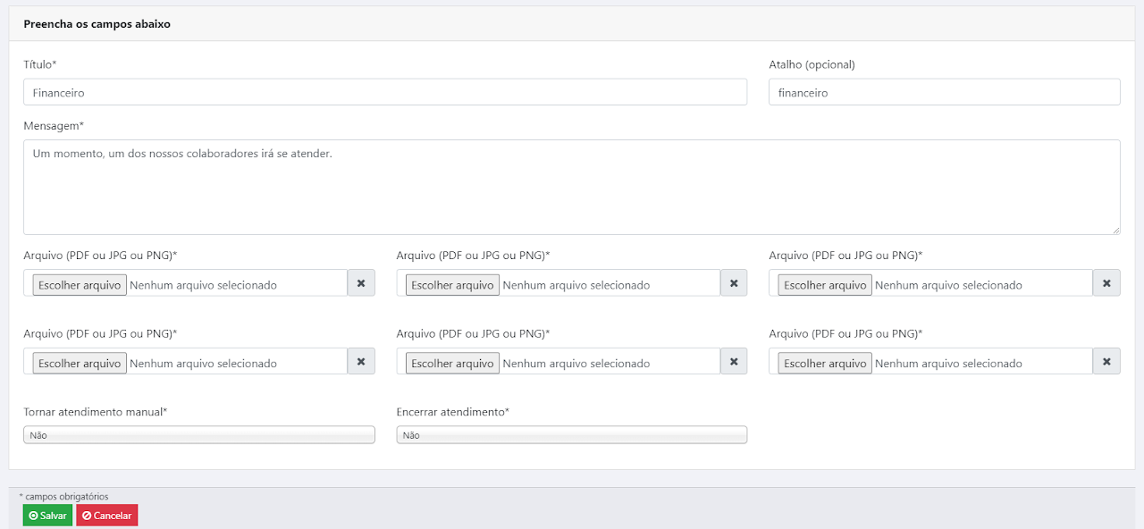Clear the rightmost file field in second row
The width and height of the screenshot is (1144, 529).
point(1106,362)
